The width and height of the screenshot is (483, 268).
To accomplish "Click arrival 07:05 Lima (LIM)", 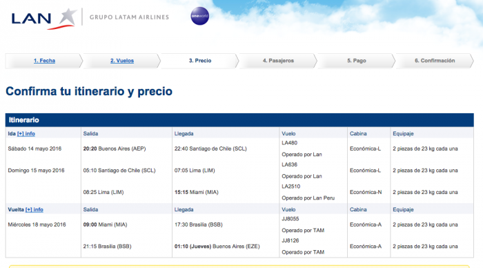I will [x=195, y=171].
